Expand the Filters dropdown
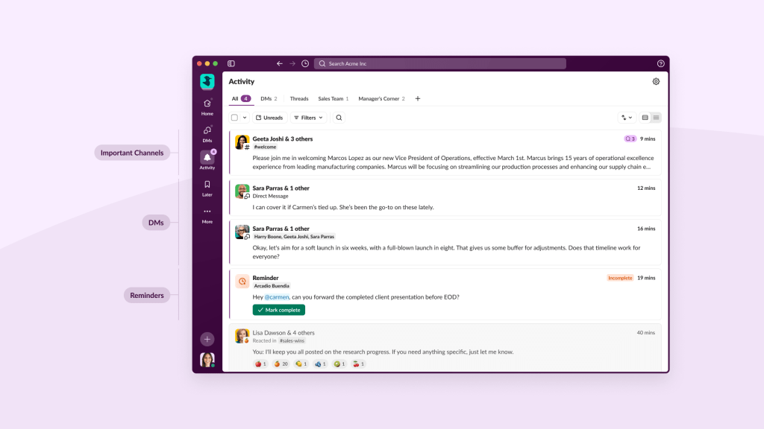764x429 pixels. [308, 118]
